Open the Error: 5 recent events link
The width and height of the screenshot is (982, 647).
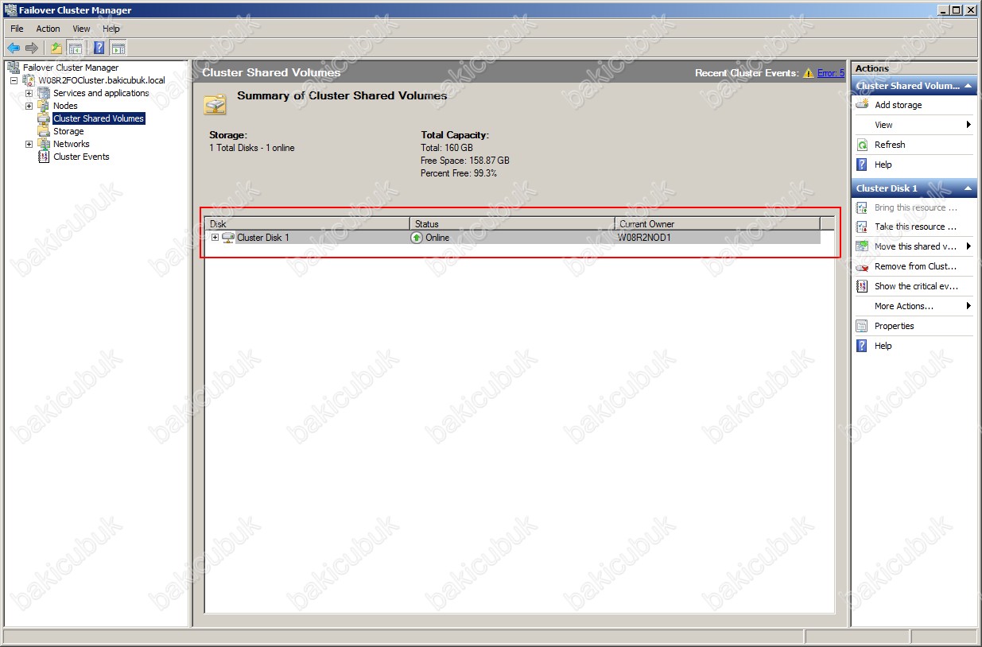pos(831,73)
